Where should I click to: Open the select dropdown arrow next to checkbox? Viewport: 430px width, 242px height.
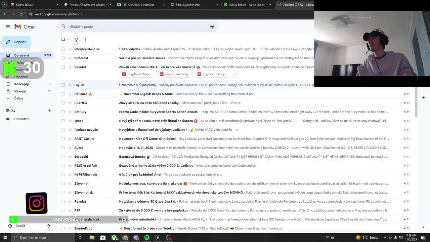pyautogui.click(x=68, y=39)
